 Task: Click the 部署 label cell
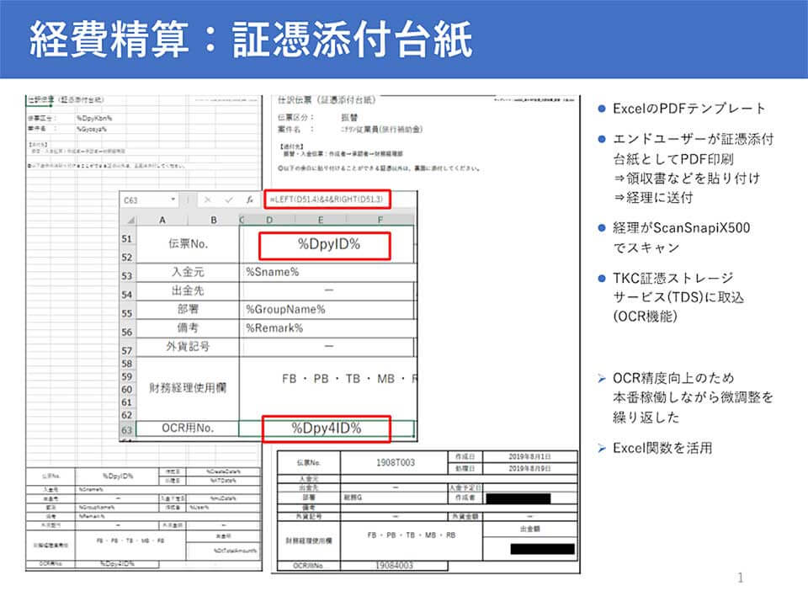click(x=188, y=309)
